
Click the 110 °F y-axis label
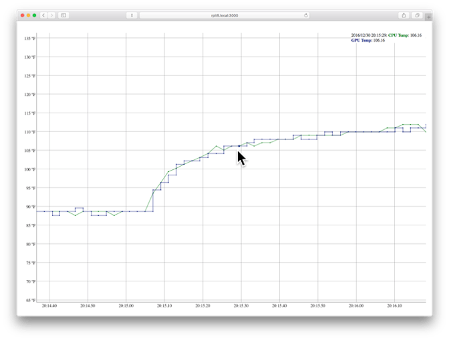coord(30,132)
